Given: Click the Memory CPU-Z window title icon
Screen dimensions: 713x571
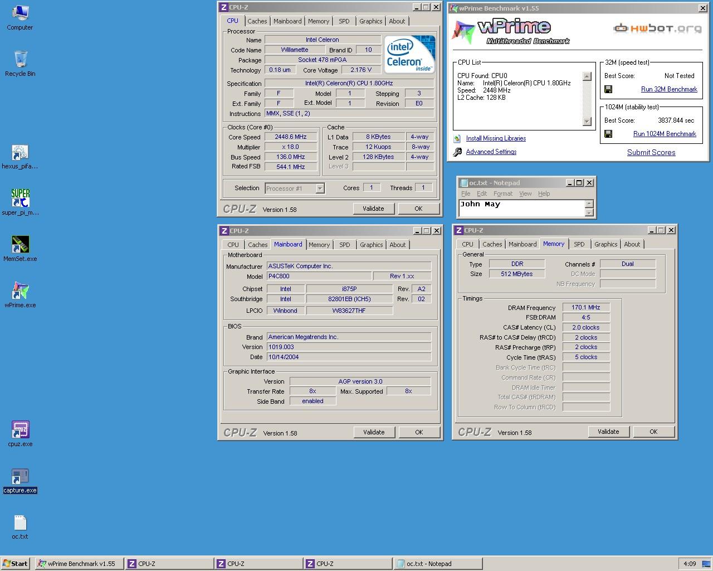Looking at the screenshot, I should (x=458, y=230).
